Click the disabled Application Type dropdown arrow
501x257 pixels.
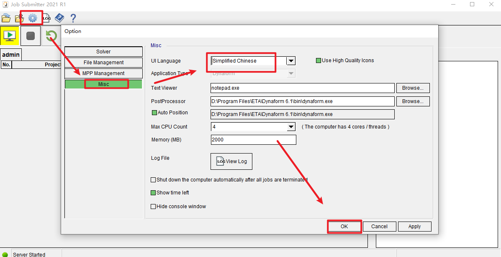pyautogui.click(x=291, y=73)
